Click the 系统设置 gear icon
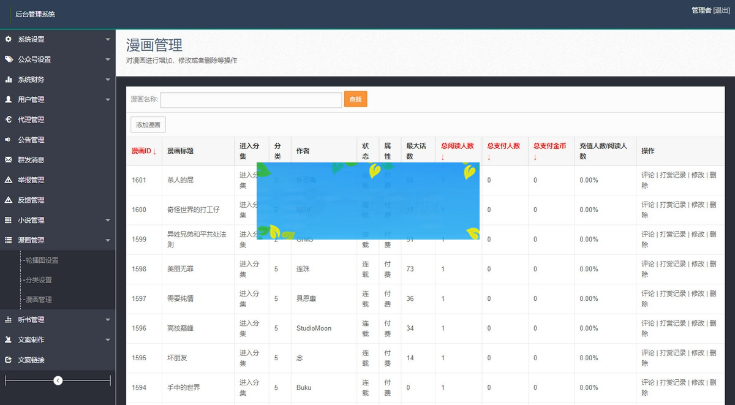 coord(8,39)
